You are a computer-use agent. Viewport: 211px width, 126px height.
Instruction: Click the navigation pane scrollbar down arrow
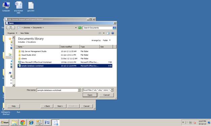tap(14, 85)
